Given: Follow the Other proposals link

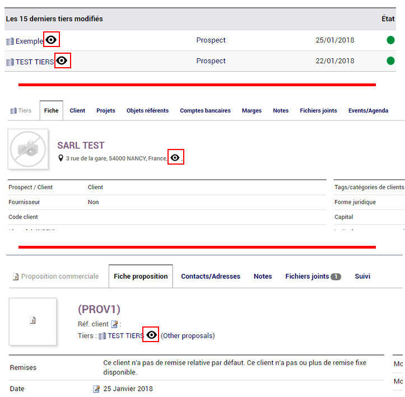Looking at the screenshot, I should 188,335.
